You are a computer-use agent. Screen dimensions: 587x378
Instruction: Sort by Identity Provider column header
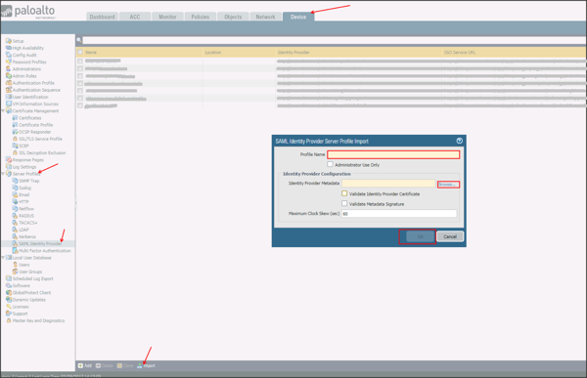coord(293,53)
